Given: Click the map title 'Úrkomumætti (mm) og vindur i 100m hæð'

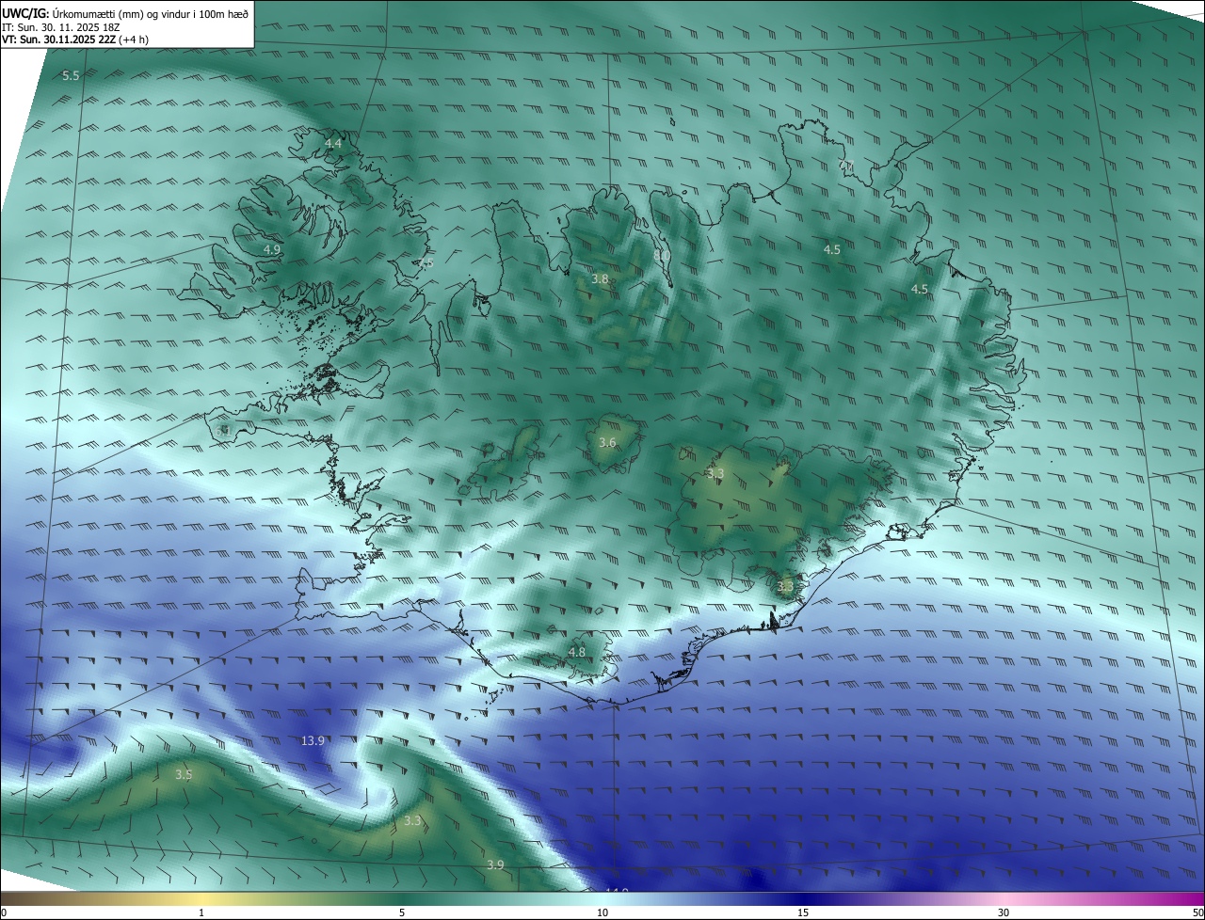Looking at the screenshot, I should pyautogui.click(x=151, y=13).
